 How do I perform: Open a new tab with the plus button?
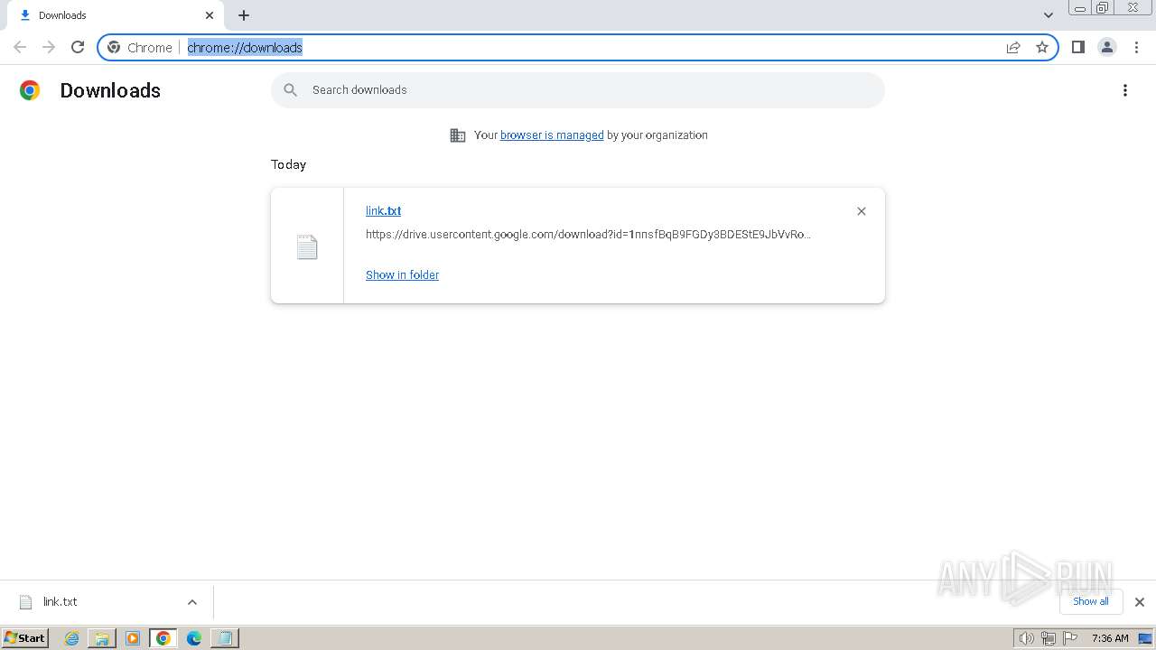(244, 15)
